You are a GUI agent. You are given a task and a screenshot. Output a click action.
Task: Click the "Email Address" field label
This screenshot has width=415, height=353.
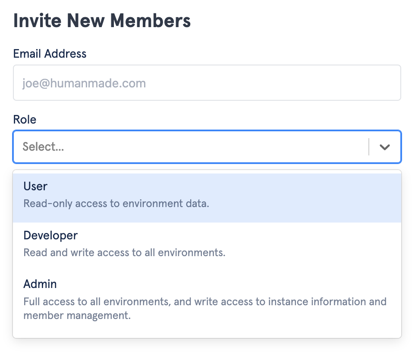pyautogui.click(x=50, y=54)
